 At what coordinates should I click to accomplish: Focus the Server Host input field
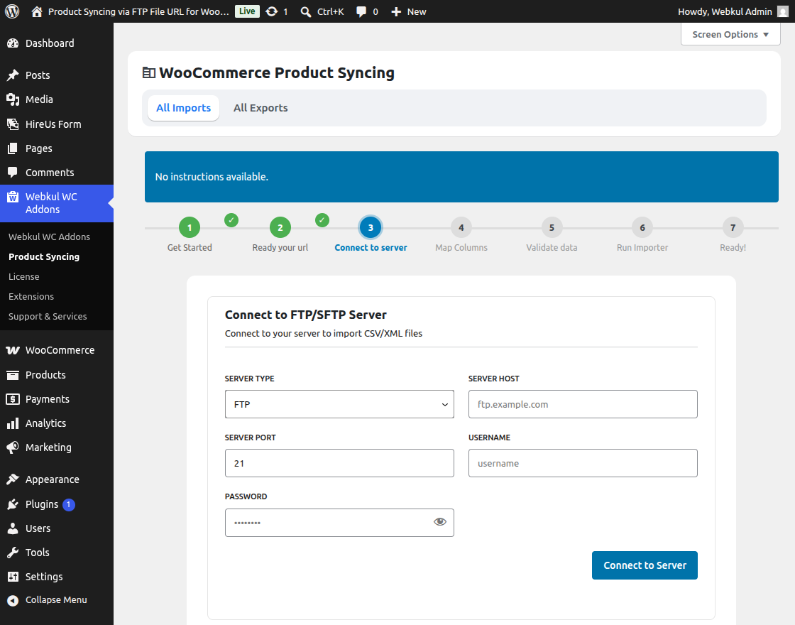coord(583,404)
